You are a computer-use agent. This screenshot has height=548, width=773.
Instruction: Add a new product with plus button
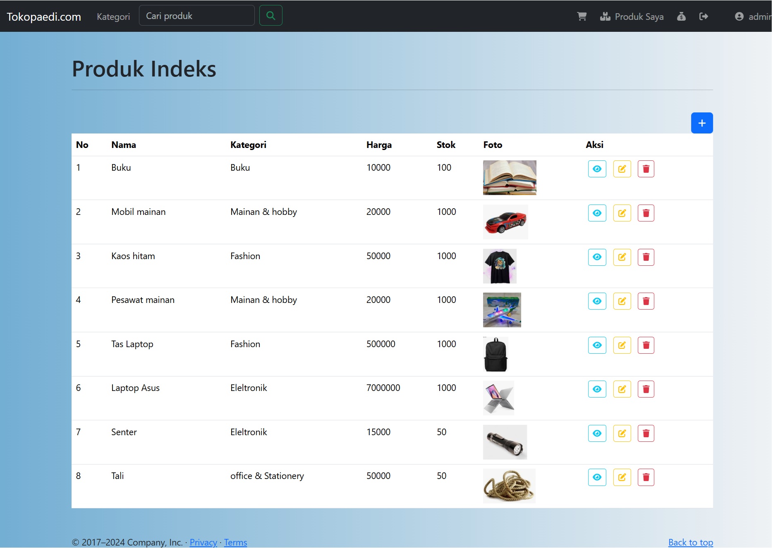[702, 123]
